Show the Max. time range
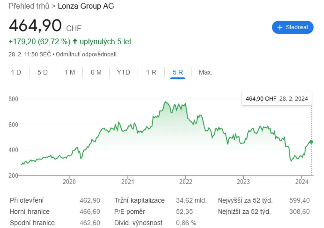This screenshot has height=228, width=324. coord(205,72)
